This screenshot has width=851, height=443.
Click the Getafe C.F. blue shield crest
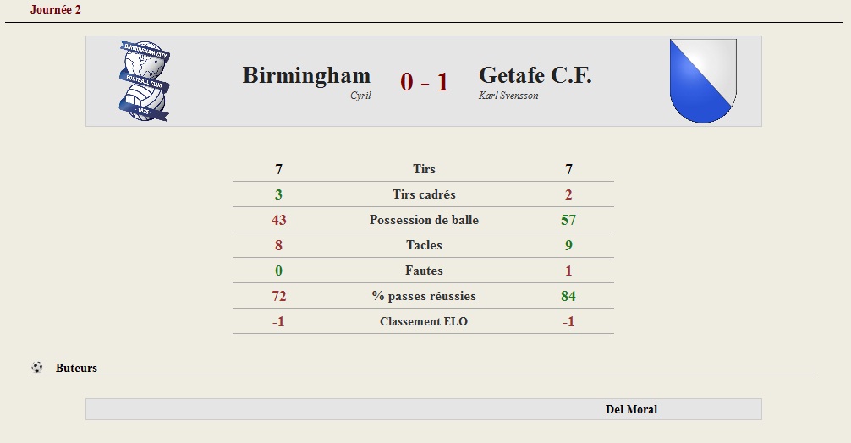point(703,81)
